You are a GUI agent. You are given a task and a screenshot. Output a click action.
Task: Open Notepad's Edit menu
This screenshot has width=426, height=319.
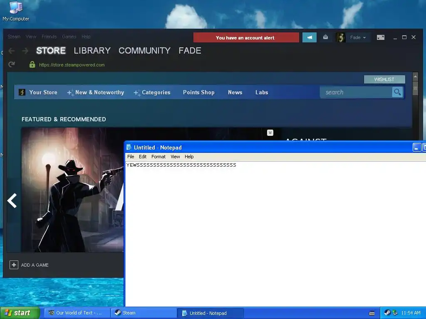(143, 157)
